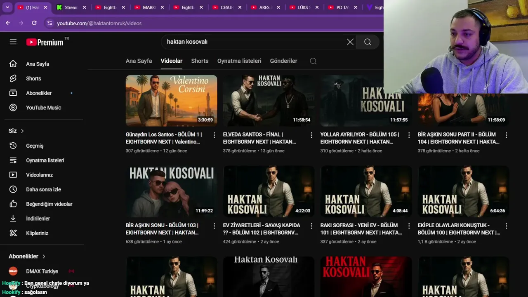Open options menu for YOLLAR AYRILIYOR video

point(409,135)
